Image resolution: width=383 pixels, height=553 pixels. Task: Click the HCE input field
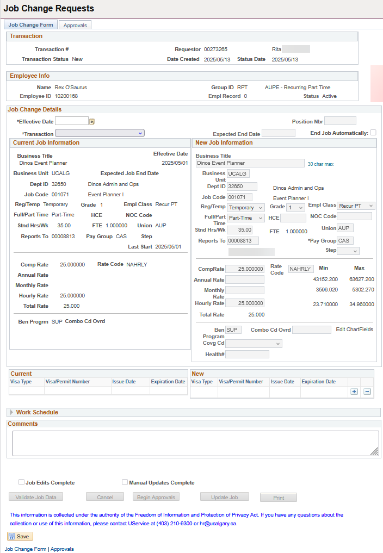[293, 218]
